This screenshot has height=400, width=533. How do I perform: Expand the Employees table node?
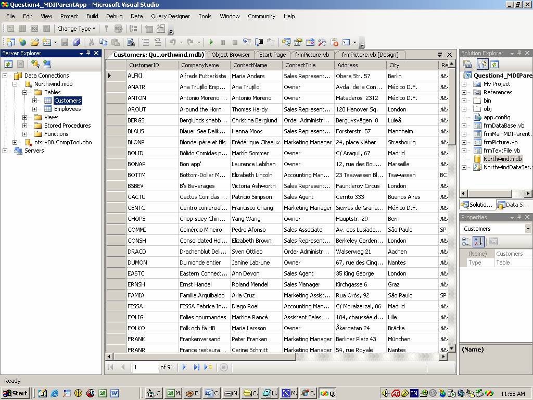[x=35, y=109]
